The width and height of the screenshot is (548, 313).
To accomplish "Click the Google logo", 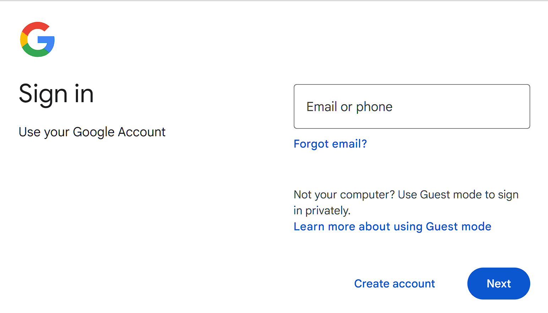I will tap(37, 39).
